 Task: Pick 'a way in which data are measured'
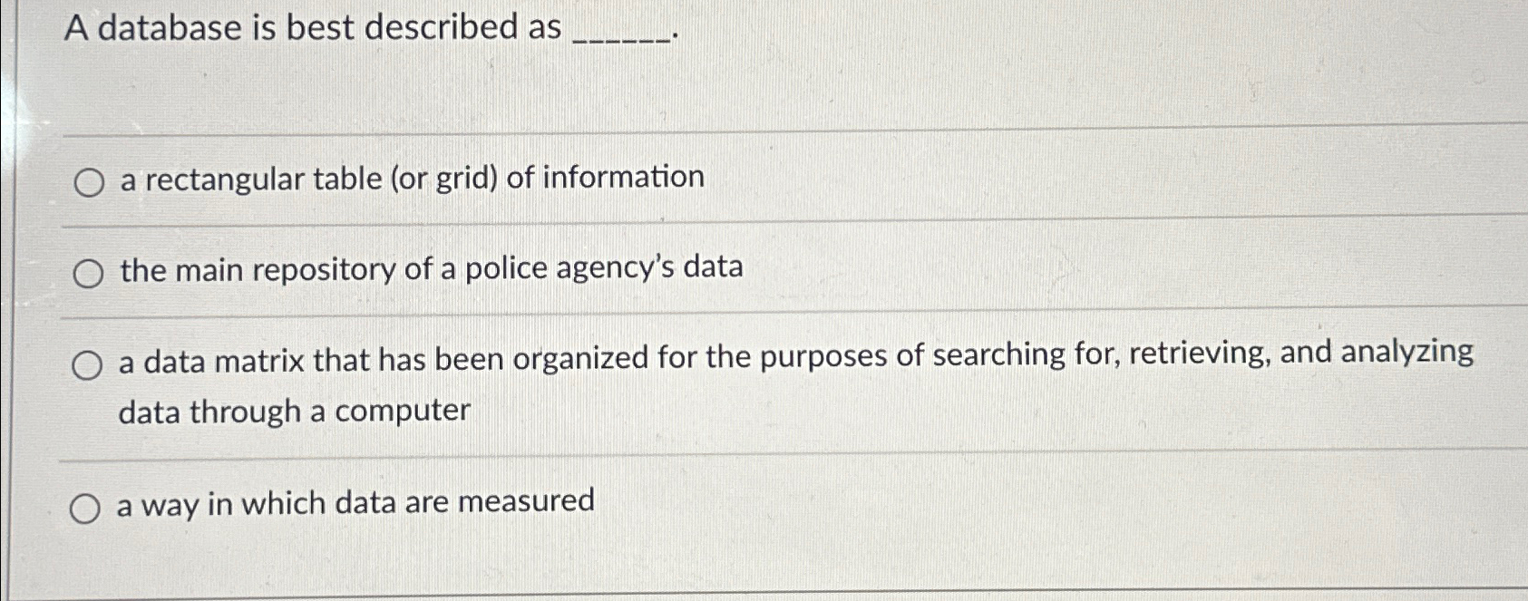tap(88, 507)
